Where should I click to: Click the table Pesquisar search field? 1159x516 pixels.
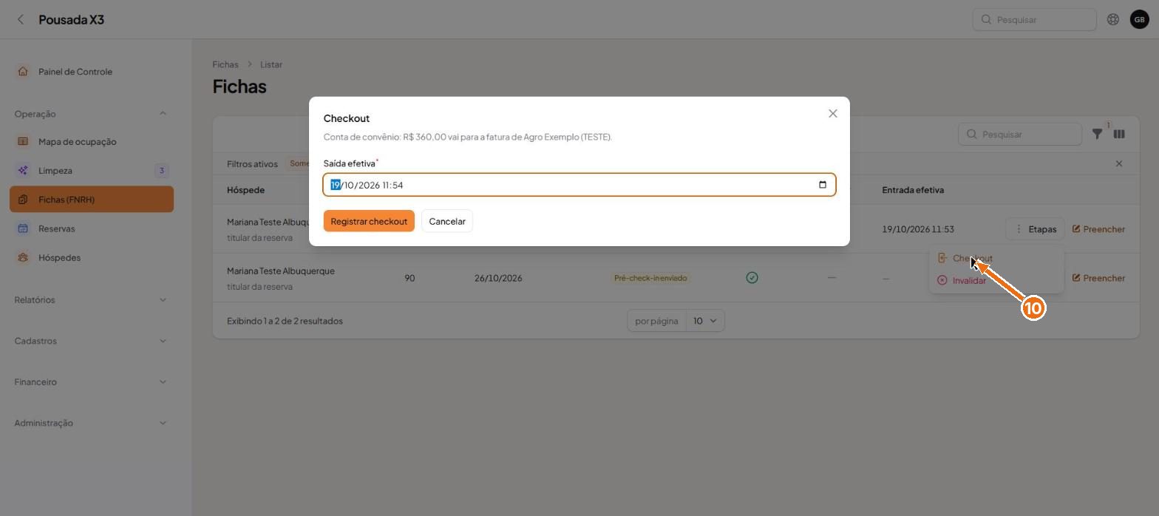click(1020, 135)
